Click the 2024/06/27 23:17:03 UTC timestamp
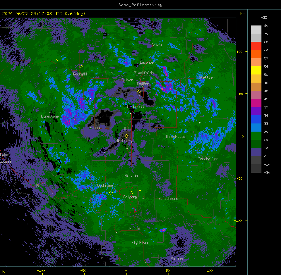 coord(32,14)
